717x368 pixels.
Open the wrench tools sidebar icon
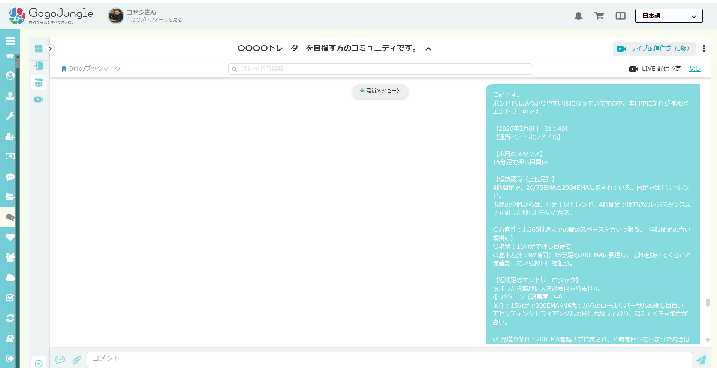click(x=10, y=116)
